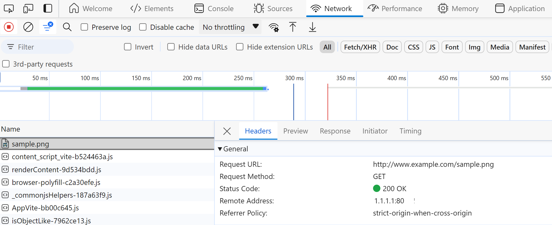
Task: Select AppVite-bb00c645.js request
Action: pyautogui.click(x=107, y=208)
